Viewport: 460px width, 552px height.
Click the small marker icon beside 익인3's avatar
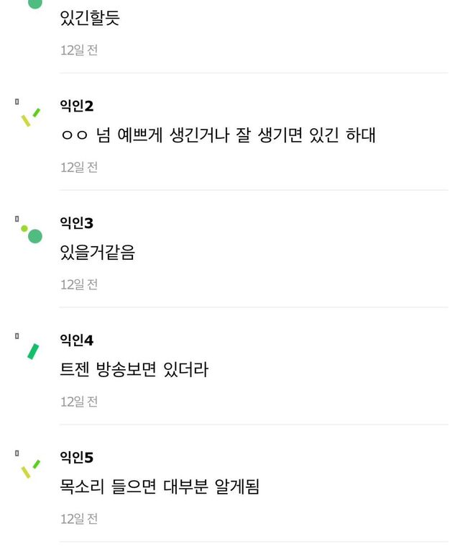pos(17,219)
